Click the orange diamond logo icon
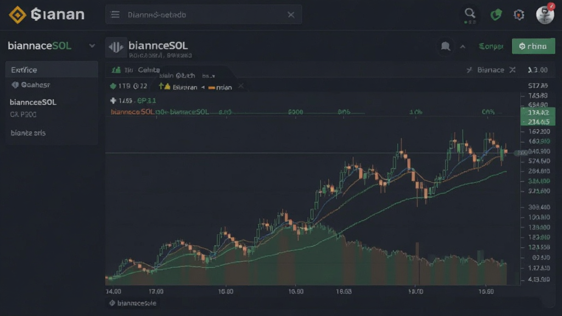The width and height of the screenshot is (562, 316). (x=17, y=15)
